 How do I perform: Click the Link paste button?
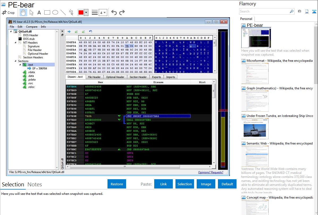coord(164,184)
